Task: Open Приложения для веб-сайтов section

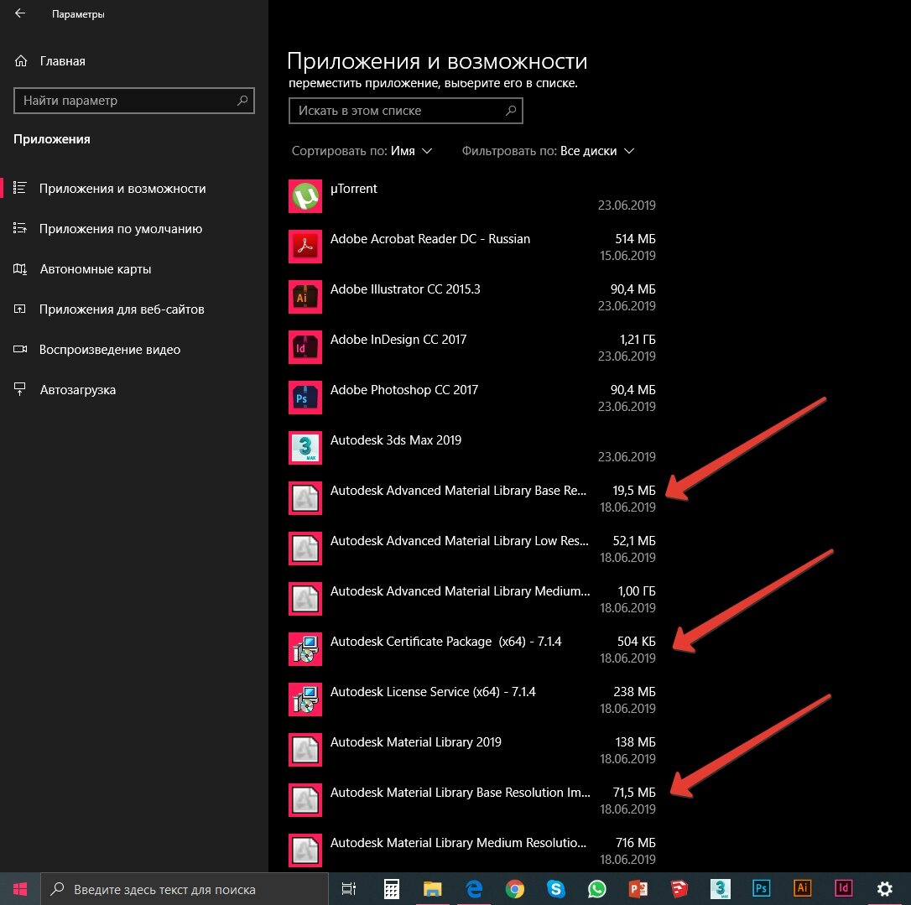Action: [109, 309]
